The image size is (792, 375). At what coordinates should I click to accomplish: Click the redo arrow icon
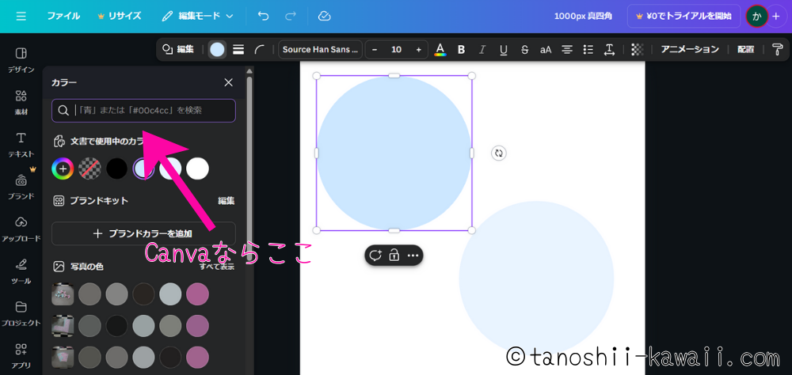(x=291, y=16)
